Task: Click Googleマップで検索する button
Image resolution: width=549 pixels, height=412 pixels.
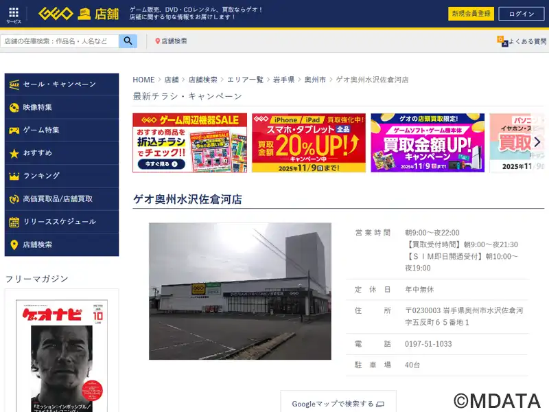Action: (x=338, y=402)
